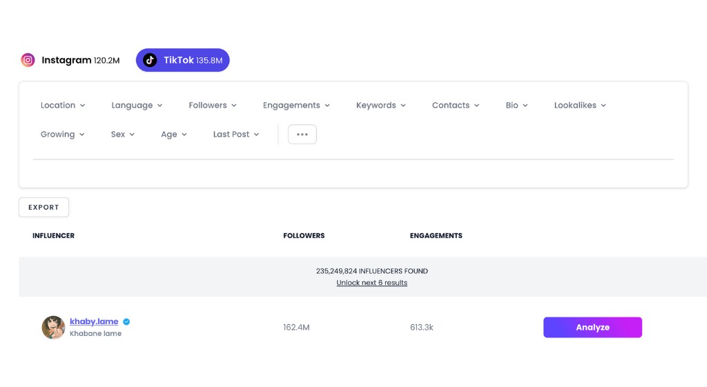Open the Bio filter dropdown

click(x=516, y=105)
